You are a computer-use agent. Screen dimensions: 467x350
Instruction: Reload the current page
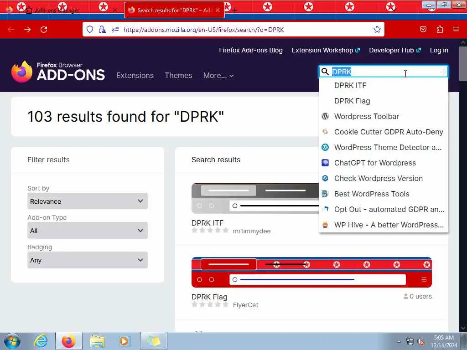pyautogui.click(x=44, y=30)
